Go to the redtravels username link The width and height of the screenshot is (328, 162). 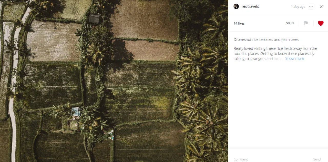coord(250,6)
